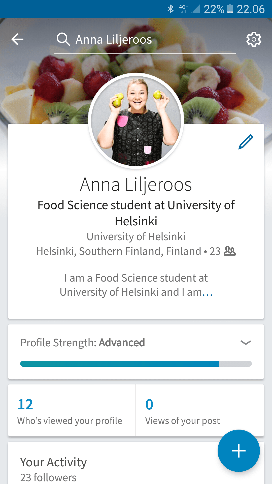Tap the connections people icon
The width and height of the screenshot is (272, 484).
(230, 251)
